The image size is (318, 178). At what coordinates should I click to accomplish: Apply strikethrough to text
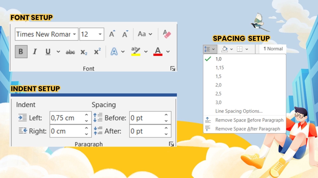point(70,52)
